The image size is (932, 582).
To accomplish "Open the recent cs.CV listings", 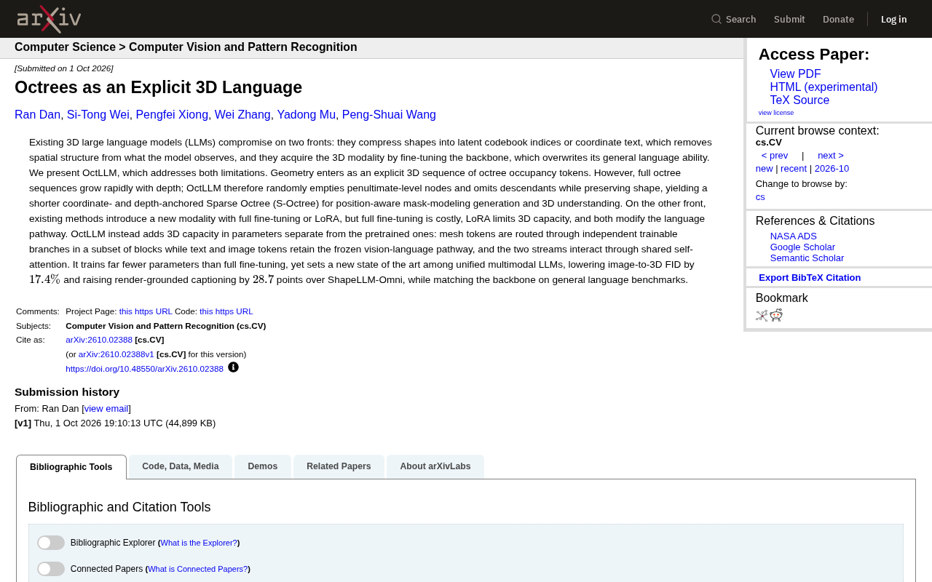I will click(x=794, y=169).
